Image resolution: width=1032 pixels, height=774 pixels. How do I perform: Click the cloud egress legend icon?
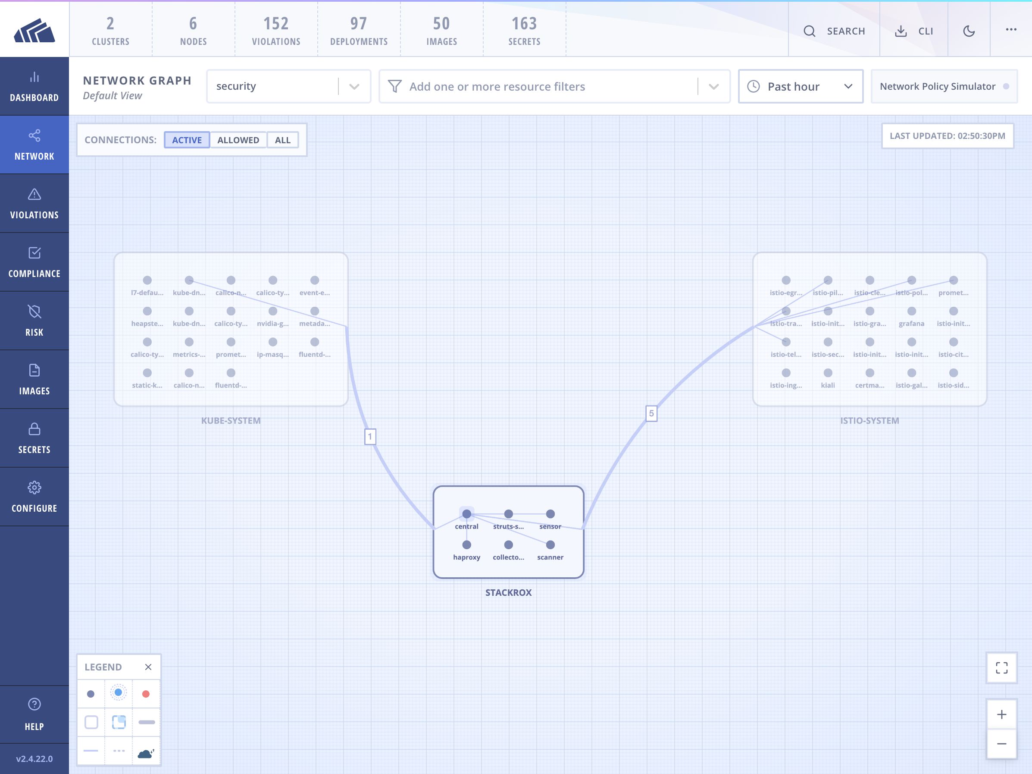[x=146, y=753]
